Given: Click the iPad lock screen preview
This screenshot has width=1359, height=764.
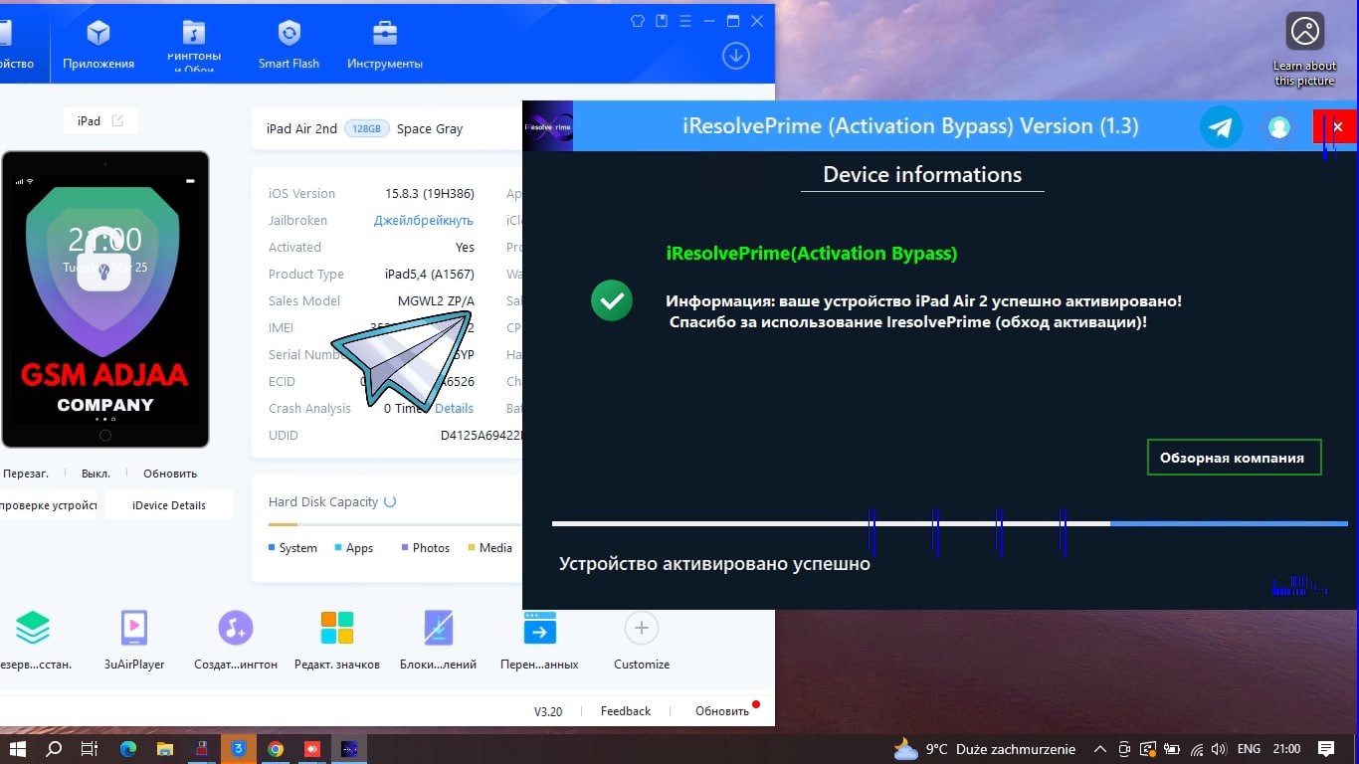Looking at the screenshot, I should (105, 299).
